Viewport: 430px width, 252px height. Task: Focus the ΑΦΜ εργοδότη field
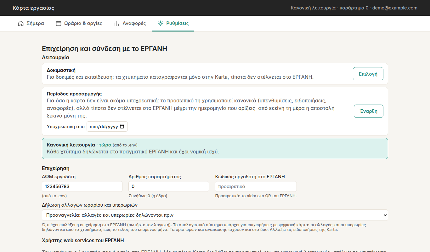coord(82,186)
